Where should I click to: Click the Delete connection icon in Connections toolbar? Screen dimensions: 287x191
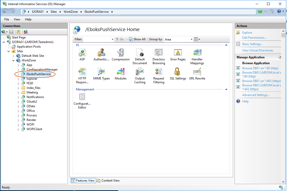point(26,32)
